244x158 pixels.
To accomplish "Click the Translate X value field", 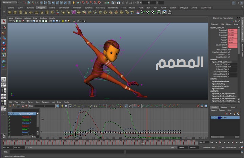I will point(232,30).
